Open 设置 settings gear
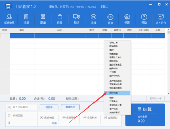The width and height of the screenshot is (170, 129). tap(127, 17)
